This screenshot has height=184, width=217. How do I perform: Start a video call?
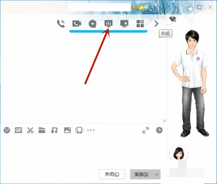[77, 24]
